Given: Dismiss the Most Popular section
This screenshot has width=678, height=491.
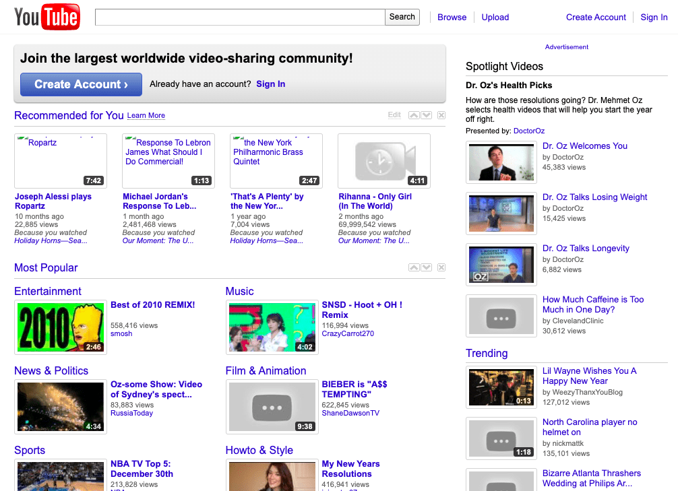Looking at the screenshot, I should tap(441, 267).
